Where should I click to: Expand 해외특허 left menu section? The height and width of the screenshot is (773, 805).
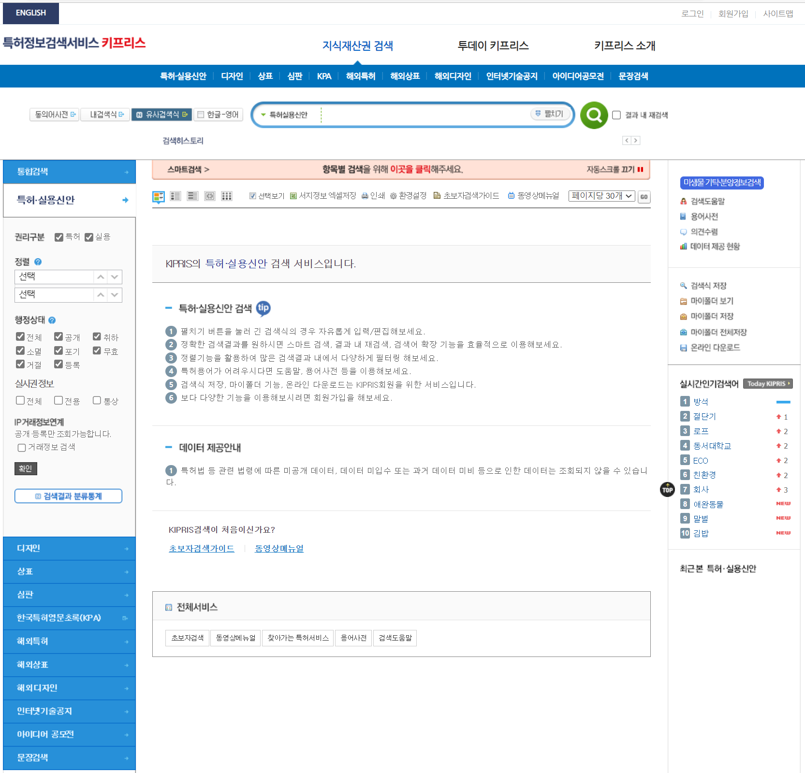[69, 642]
